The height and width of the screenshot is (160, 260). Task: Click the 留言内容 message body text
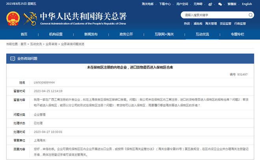click(x=141, y=102)
